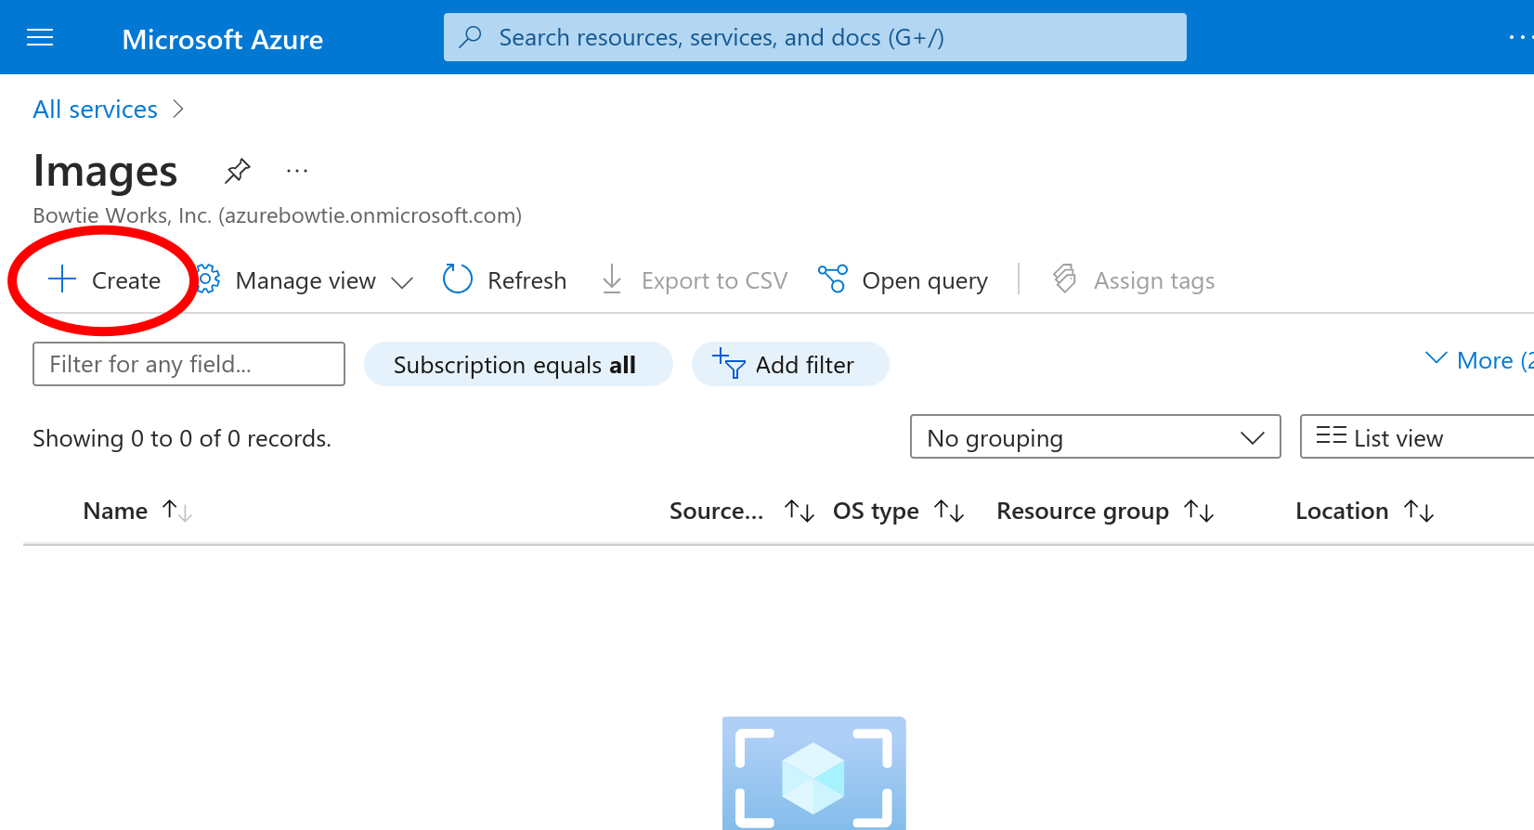Open the List view dropdown
The height and width of the screenshot is (830, 1534).
1417,436
